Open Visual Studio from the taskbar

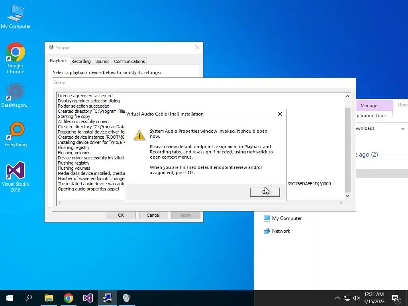pos(88,298)
